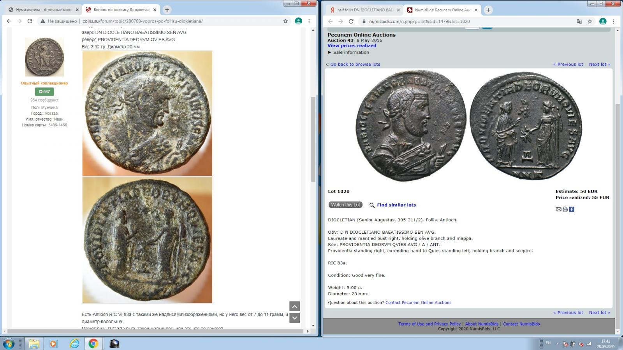Click the magnifier icon beside Find similar lots
Viewport: 623px width, 350px height.
click(x=372, y=205)
